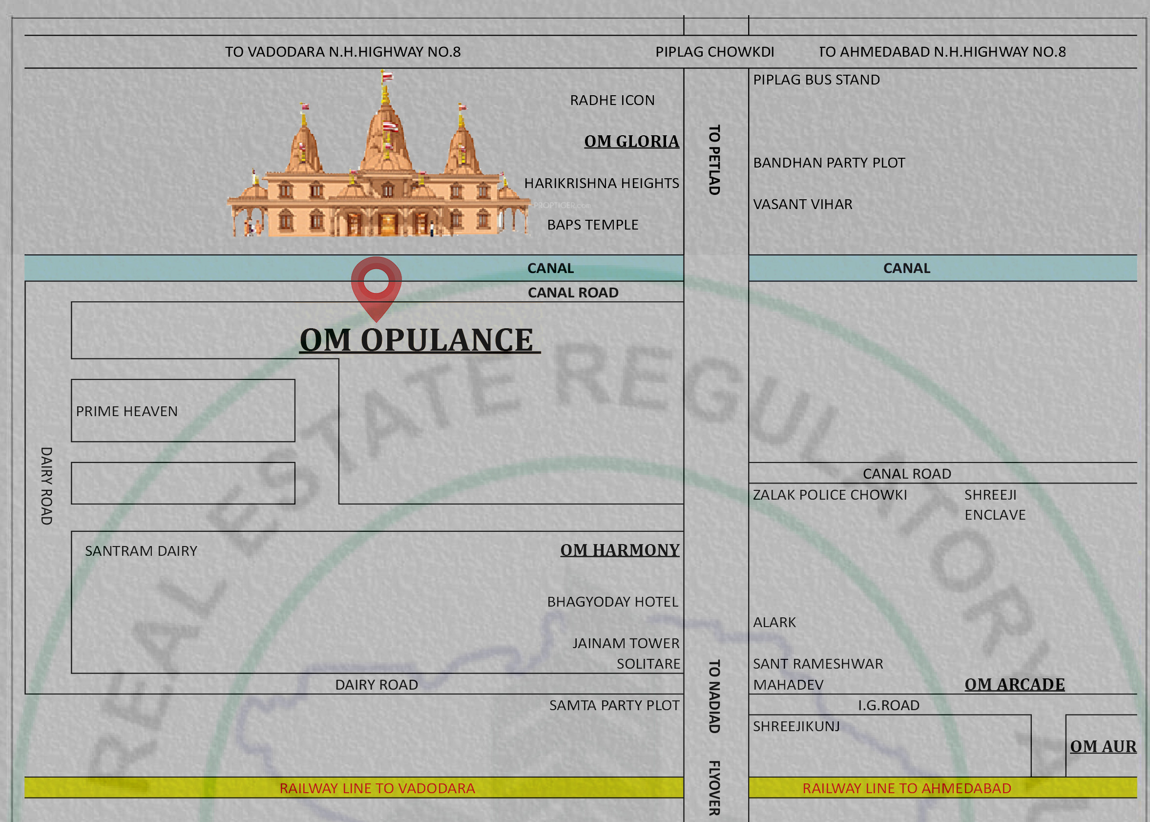Click the ZALAK POLICE CHOWKI label

point(830,494)
